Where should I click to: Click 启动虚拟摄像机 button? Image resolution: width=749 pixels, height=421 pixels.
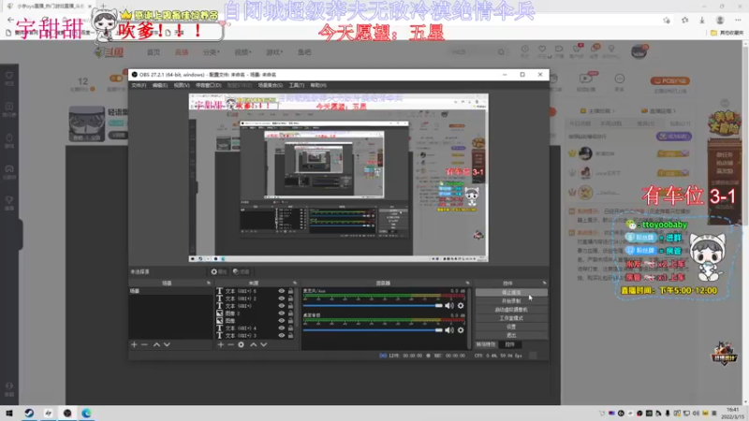(511, 310)
